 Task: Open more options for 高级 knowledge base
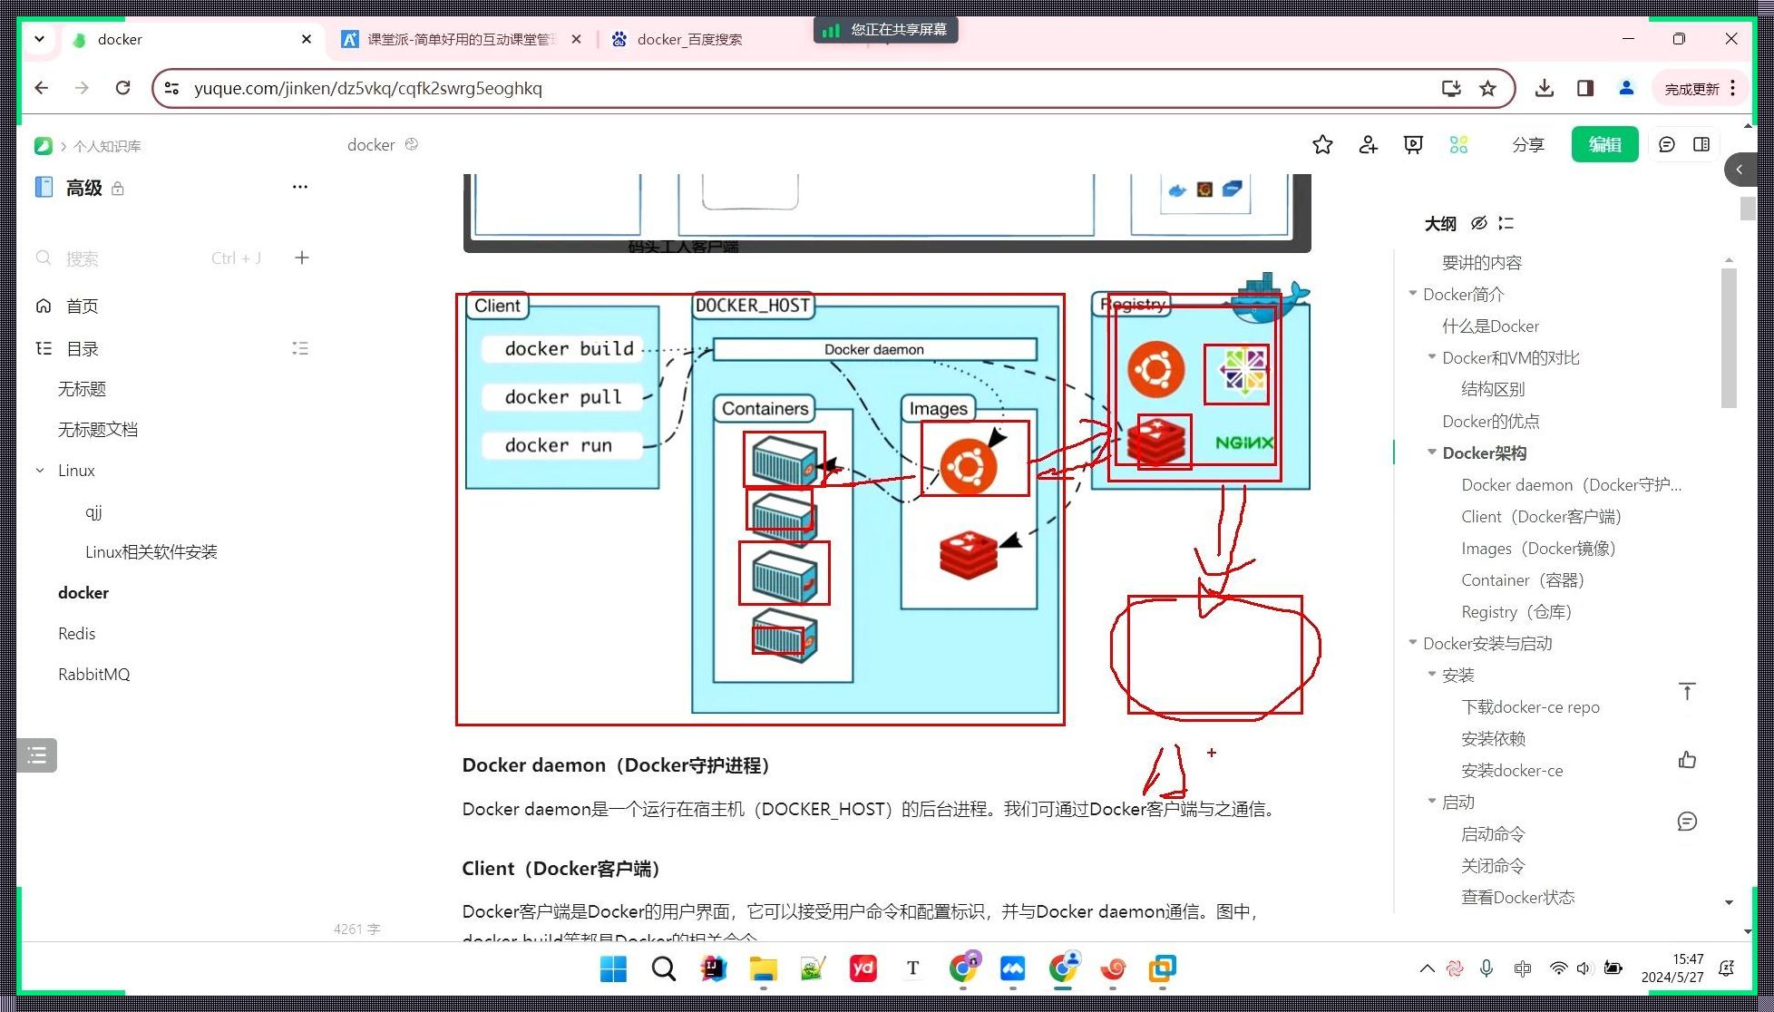pyautogui.click(x=300, y=187)
